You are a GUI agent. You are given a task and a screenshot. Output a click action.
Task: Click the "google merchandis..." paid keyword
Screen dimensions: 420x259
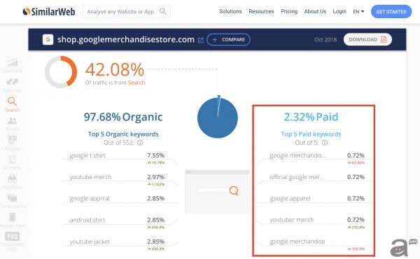tap(298, 155)
